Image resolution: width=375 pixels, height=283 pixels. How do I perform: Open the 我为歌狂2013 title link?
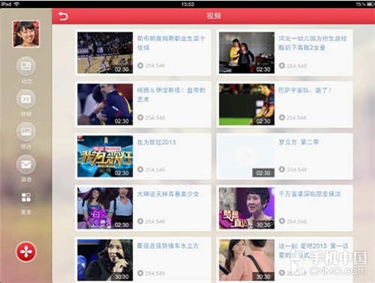click(156, 142)
